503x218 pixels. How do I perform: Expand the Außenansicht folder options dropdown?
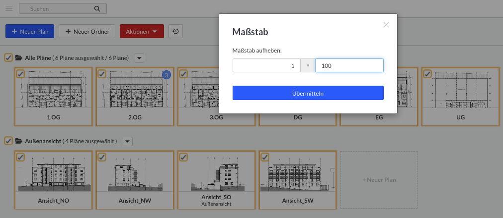click(x=128, y=141)
